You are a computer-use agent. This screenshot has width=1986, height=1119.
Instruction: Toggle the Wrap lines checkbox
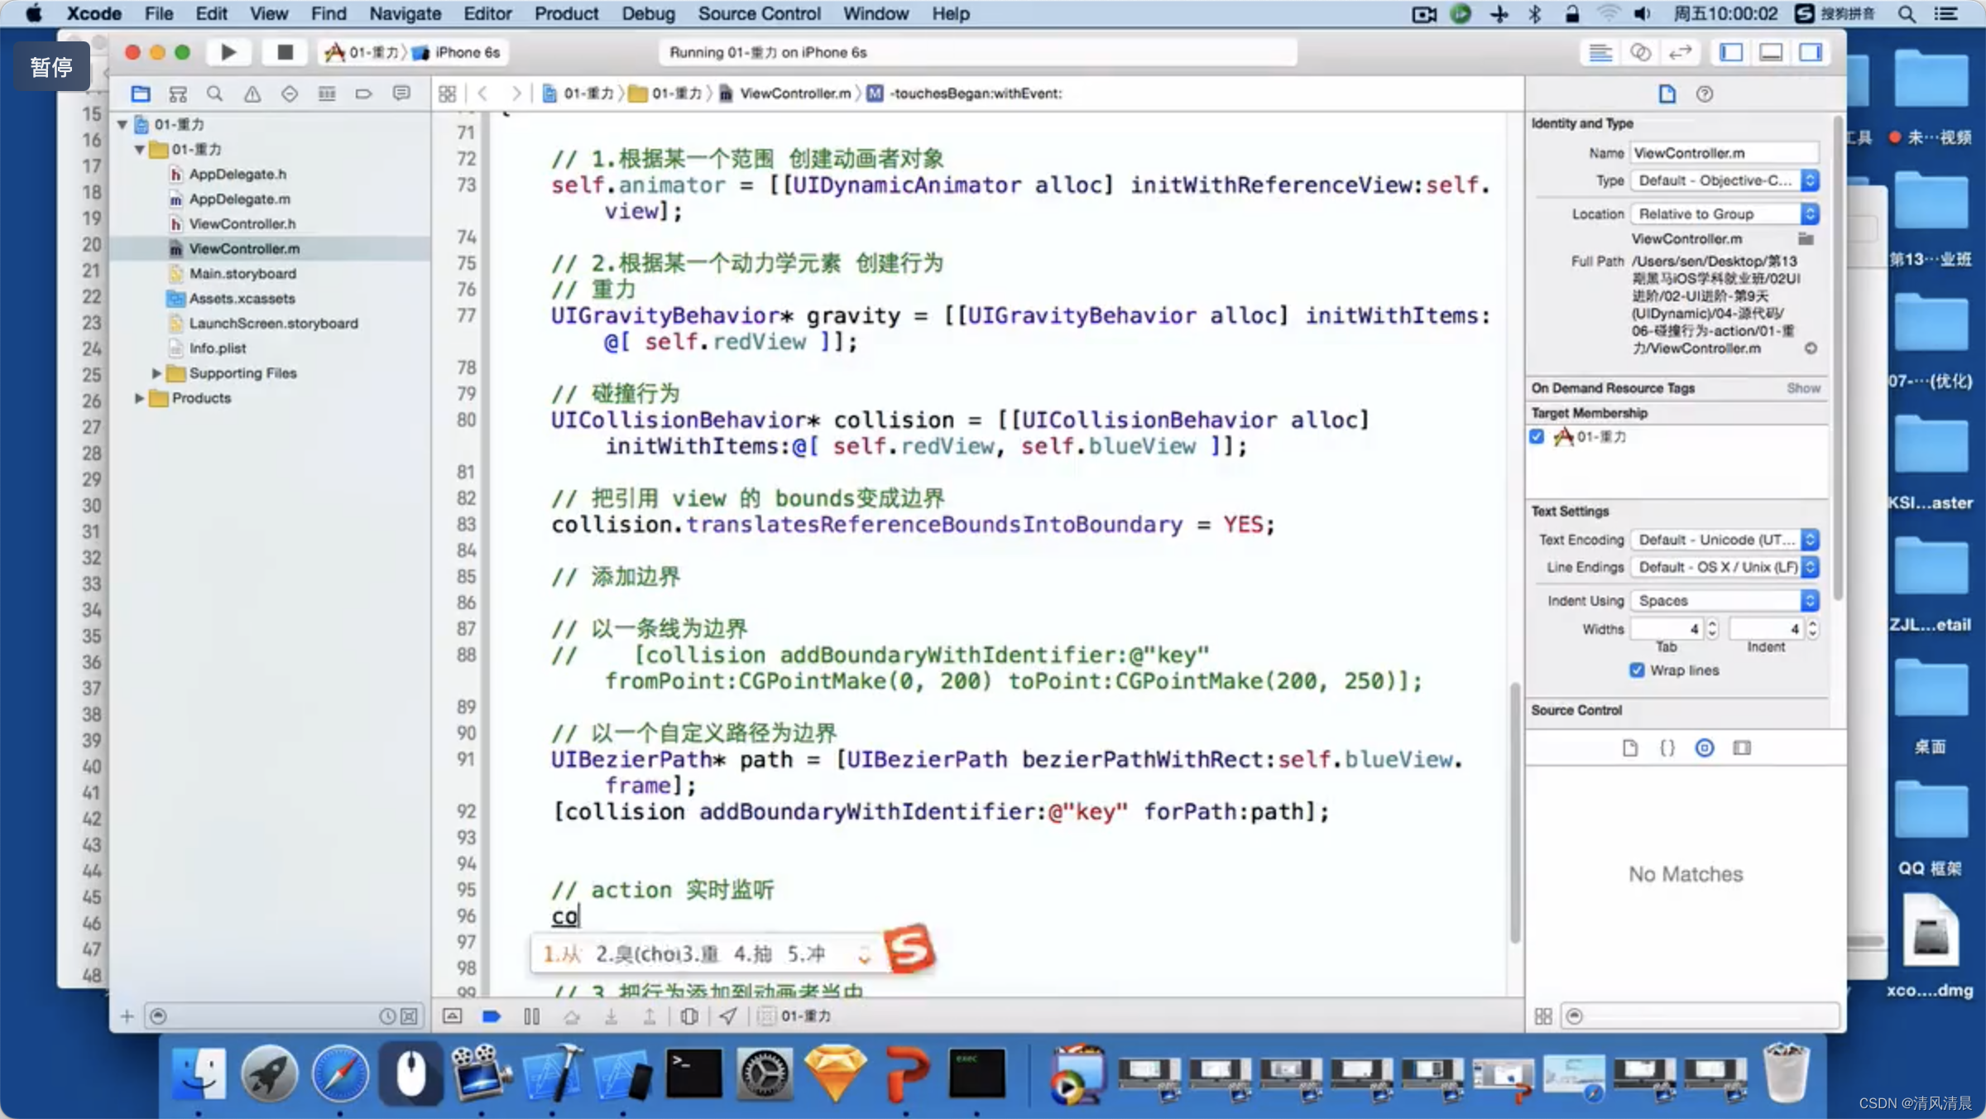[1637, 670]
